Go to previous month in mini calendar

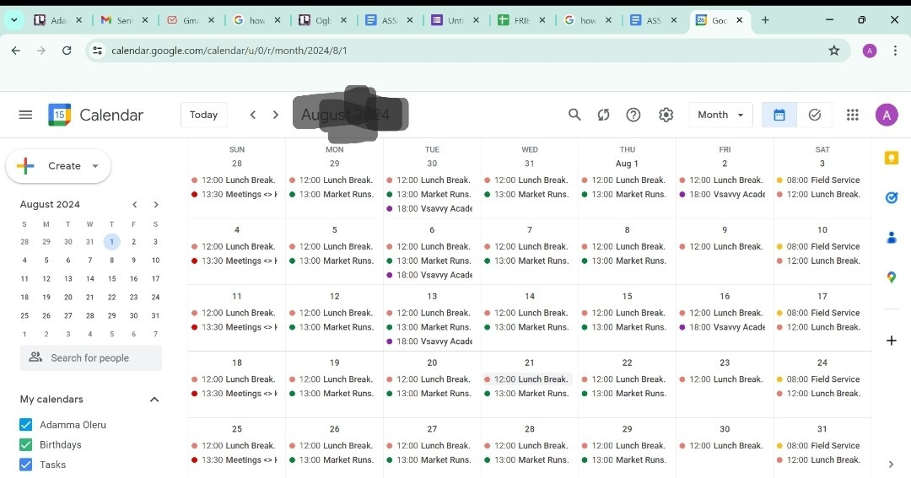point(135,205)
